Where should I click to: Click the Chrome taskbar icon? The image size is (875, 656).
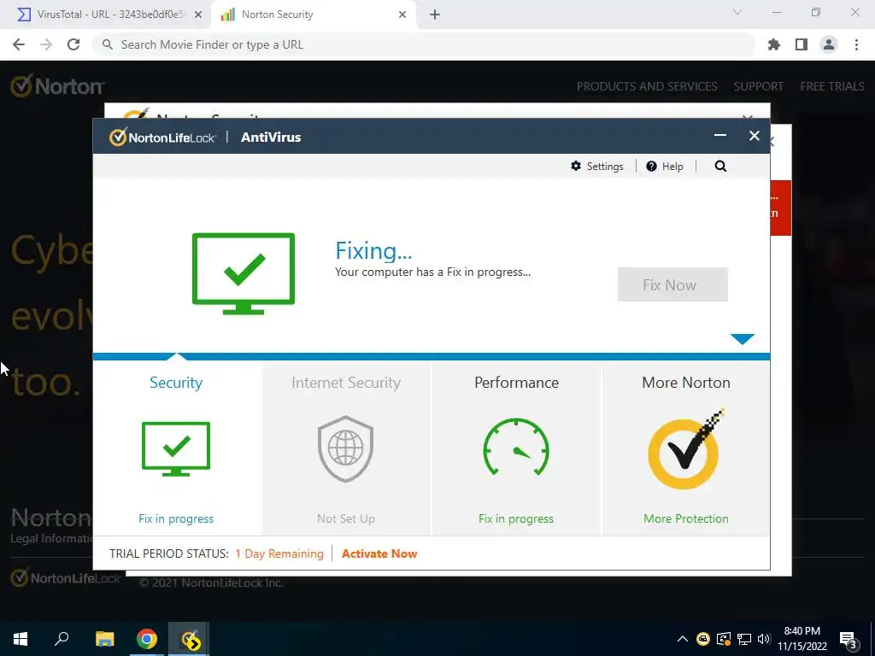click(x=147, y=639)
